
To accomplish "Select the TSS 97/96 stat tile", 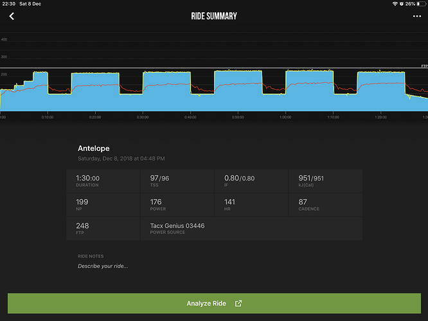I will click(177, 181).
